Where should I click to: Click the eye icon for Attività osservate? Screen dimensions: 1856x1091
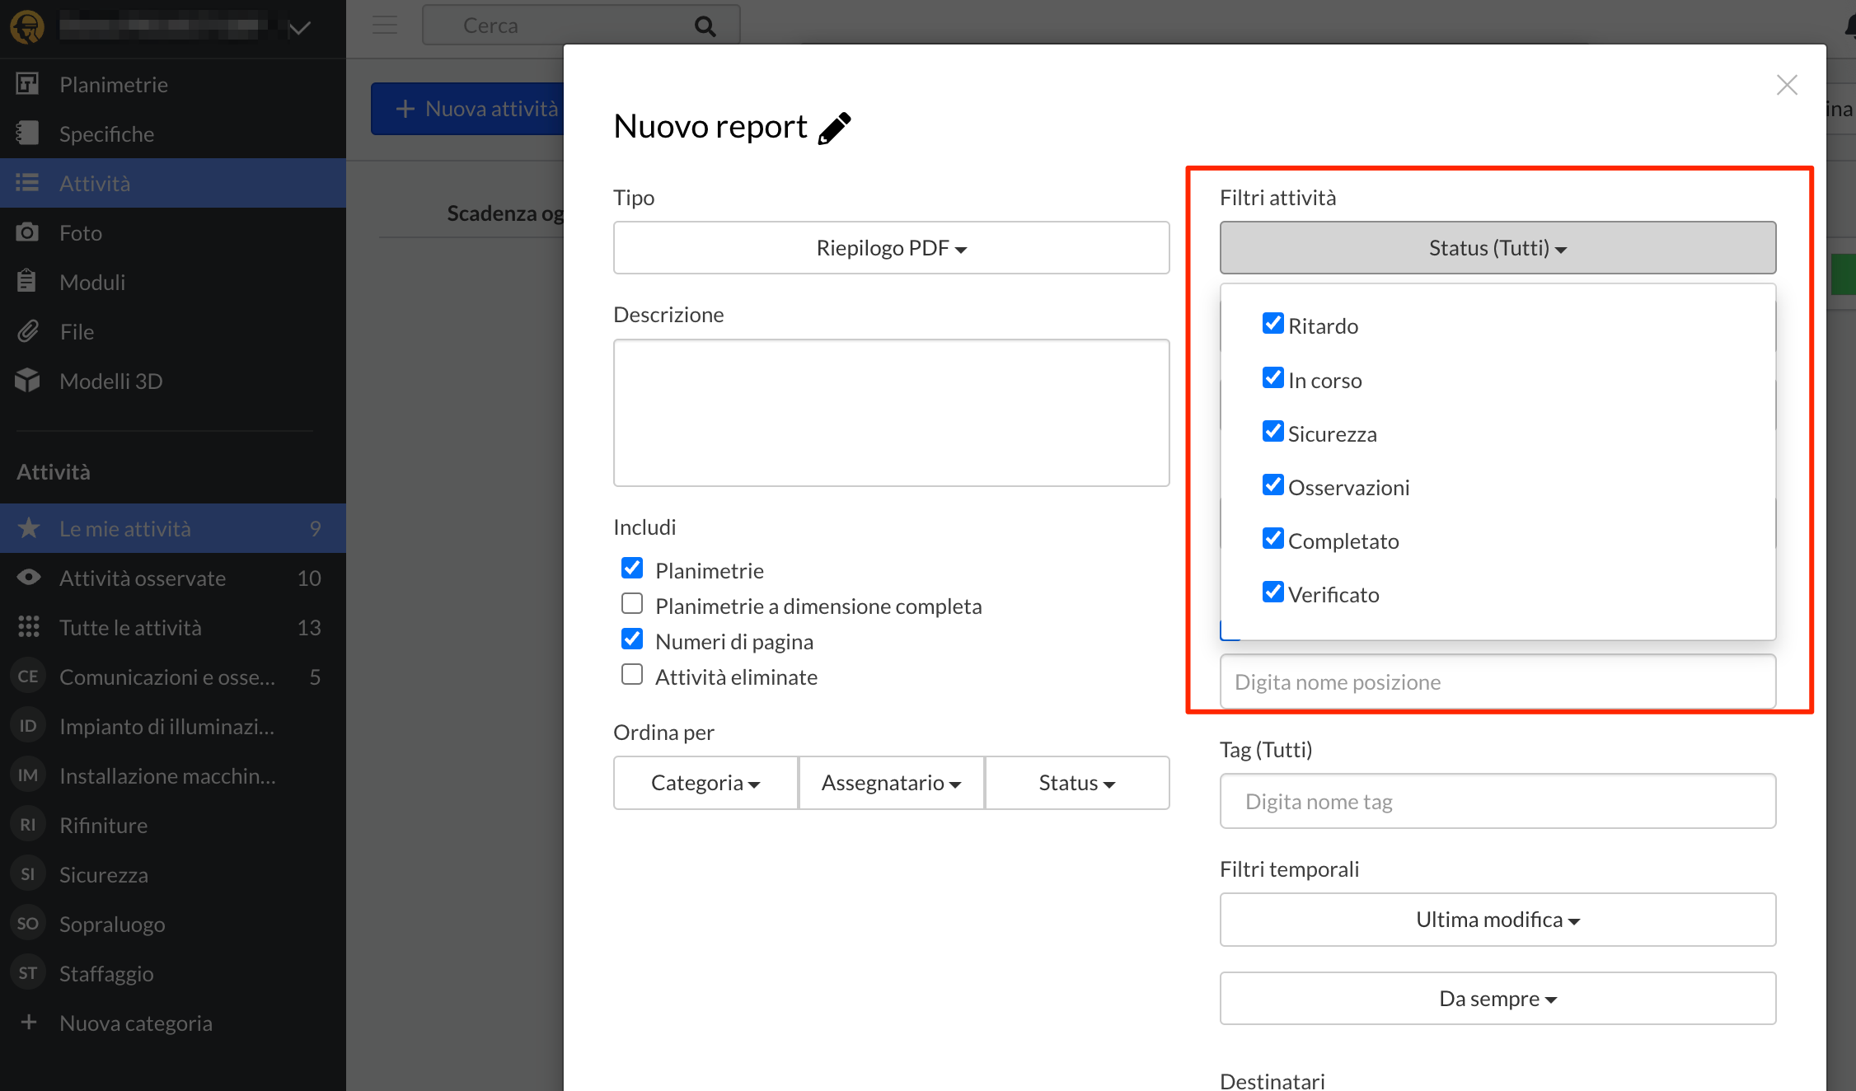[x=29, y=578]
